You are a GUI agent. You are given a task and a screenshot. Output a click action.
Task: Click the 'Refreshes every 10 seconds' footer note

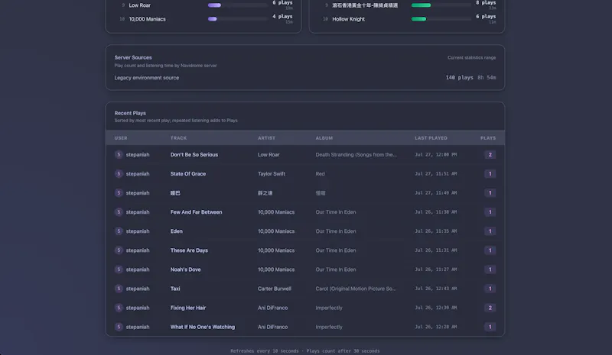264,350
